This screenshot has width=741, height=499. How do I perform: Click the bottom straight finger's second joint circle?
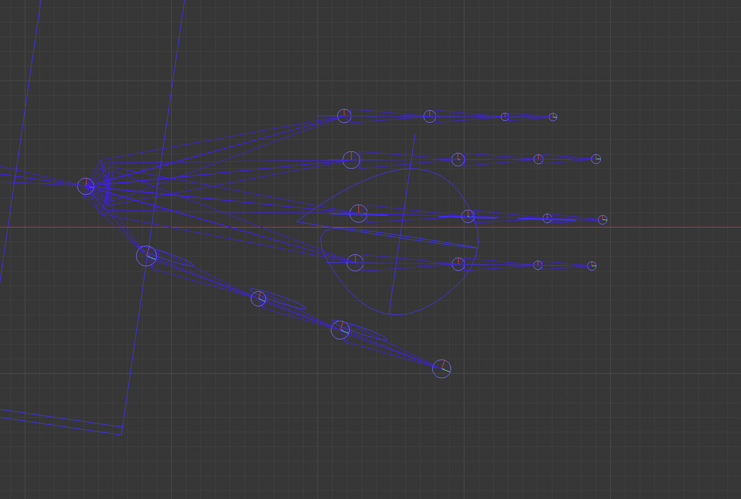point(458,264)
